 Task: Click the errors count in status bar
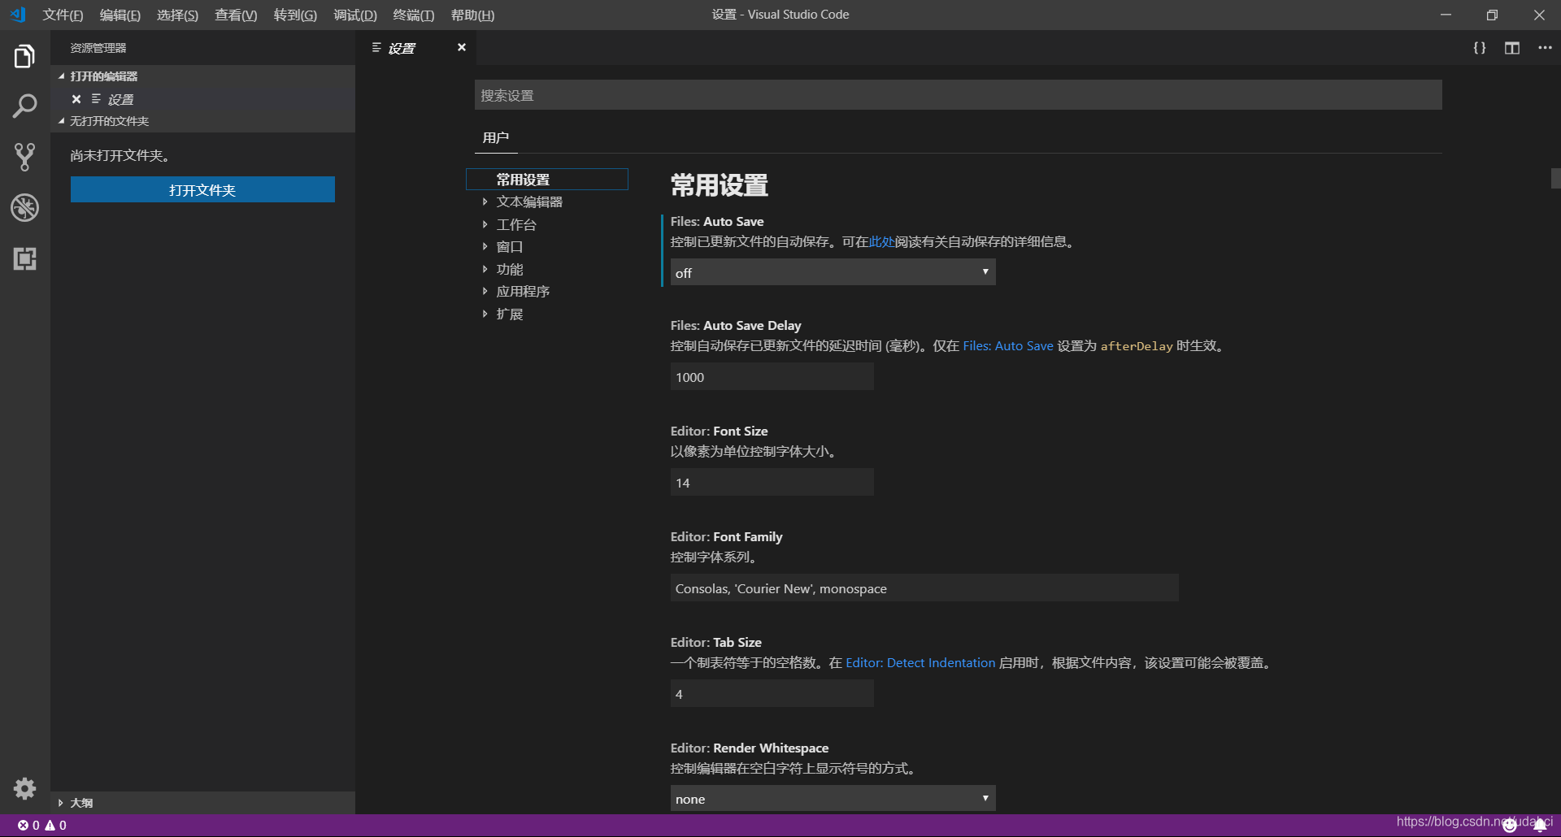(x=28, y=825)
